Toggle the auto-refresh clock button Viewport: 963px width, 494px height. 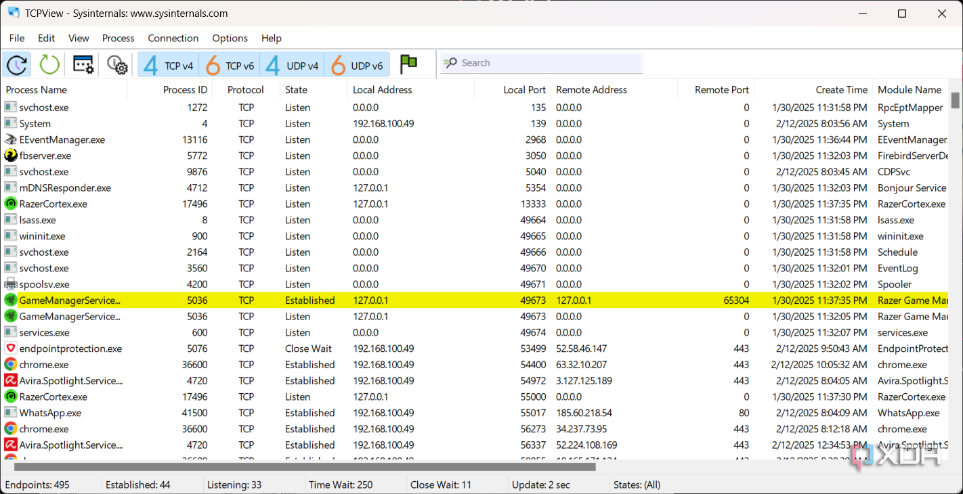[16, 64]
